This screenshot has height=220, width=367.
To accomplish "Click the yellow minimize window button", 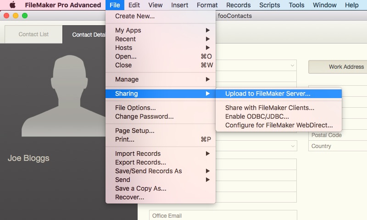I will click(16, 16).
